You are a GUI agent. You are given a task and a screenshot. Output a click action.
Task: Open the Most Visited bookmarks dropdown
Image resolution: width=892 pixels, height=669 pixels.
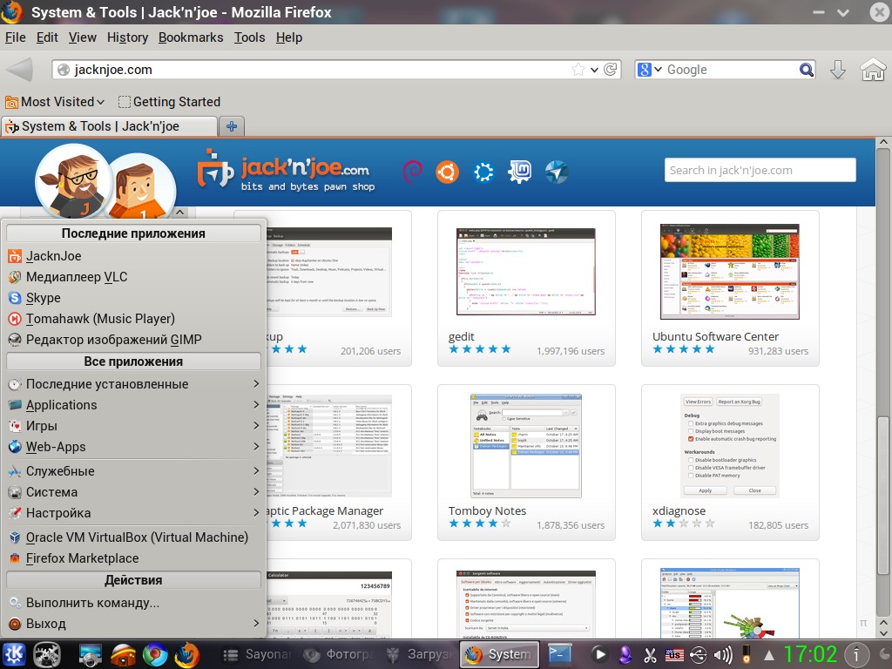pyautogui.click(x=55, y=102)
